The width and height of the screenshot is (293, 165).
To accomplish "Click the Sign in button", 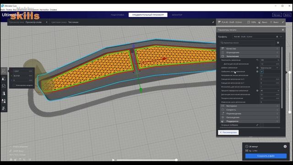I will [287, 15].
